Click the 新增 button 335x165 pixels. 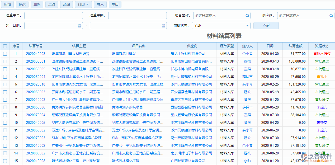point(7,4)
